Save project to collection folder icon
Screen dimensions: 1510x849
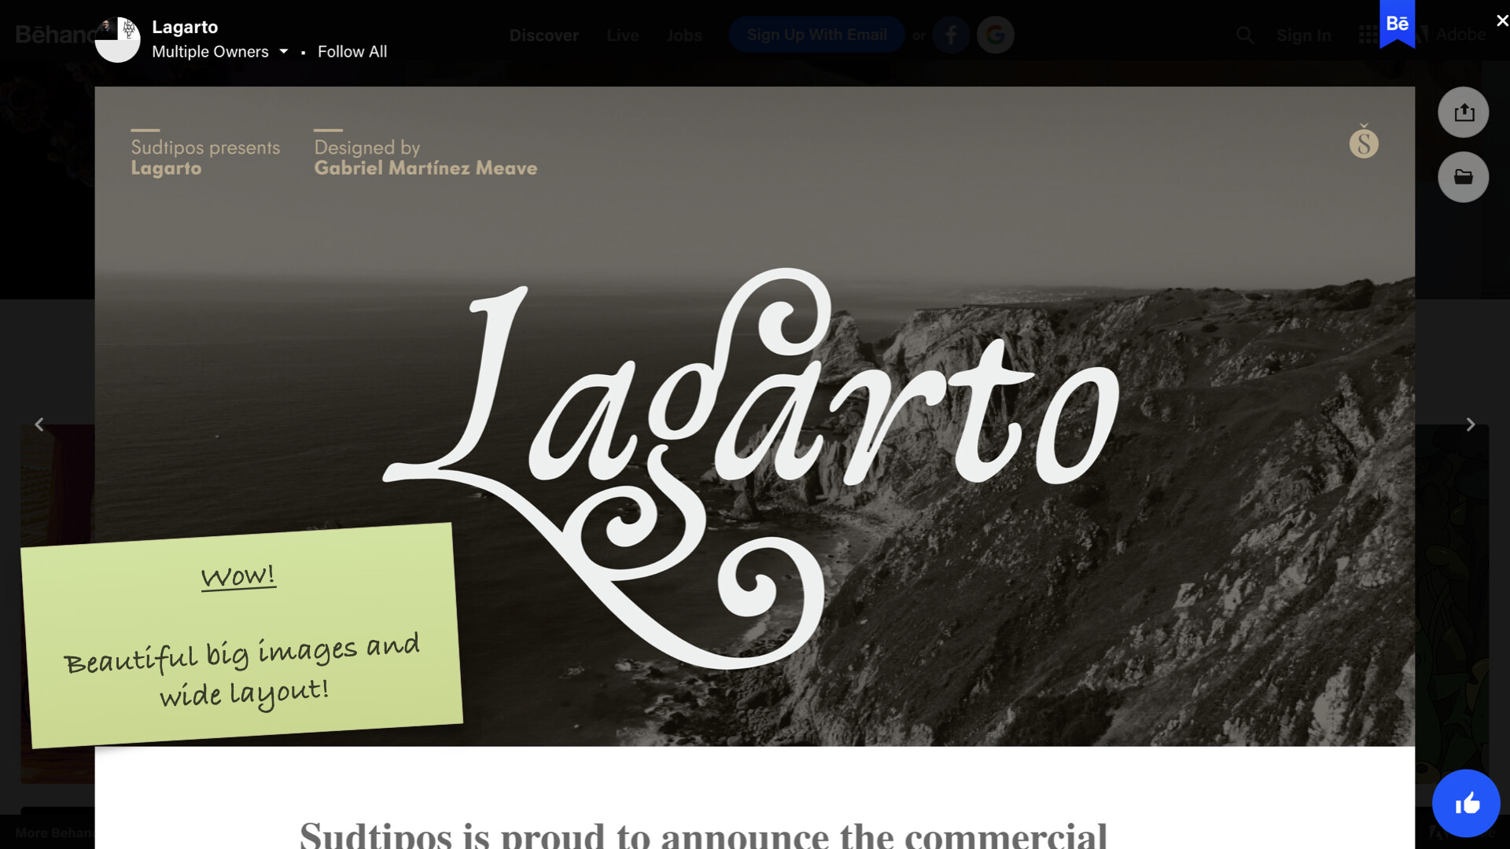[x=1463, y=177]
